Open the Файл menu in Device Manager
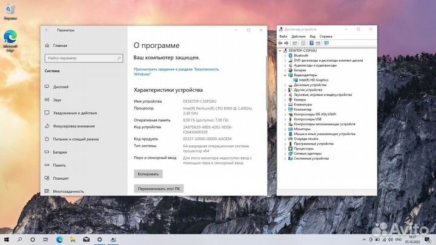The image size is (436, 245). click(x=283, y=36)
